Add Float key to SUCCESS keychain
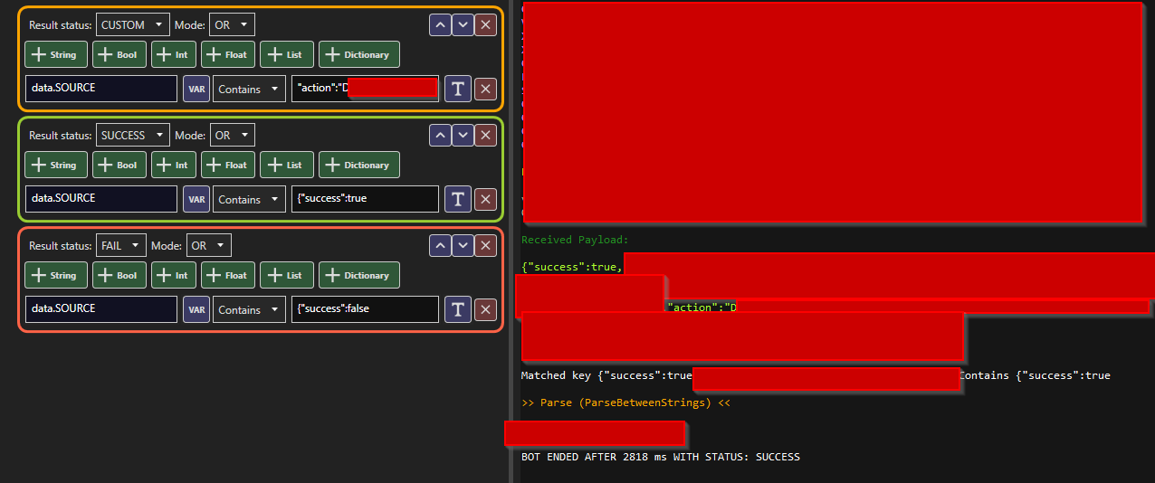1155x483 pixels. pyautogui.click(x=228, y=165)
